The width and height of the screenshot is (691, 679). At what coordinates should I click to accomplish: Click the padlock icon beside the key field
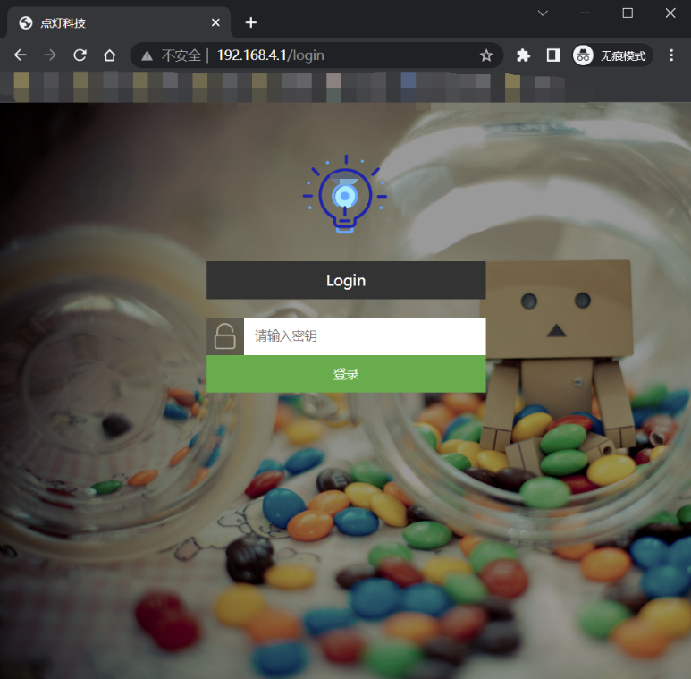coord(224,336)
